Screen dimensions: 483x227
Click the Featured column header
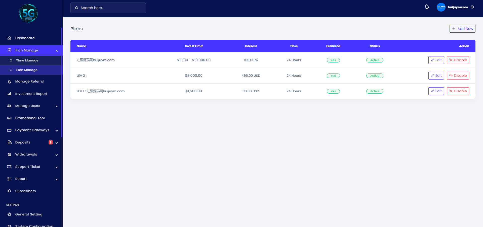[333, 46]
